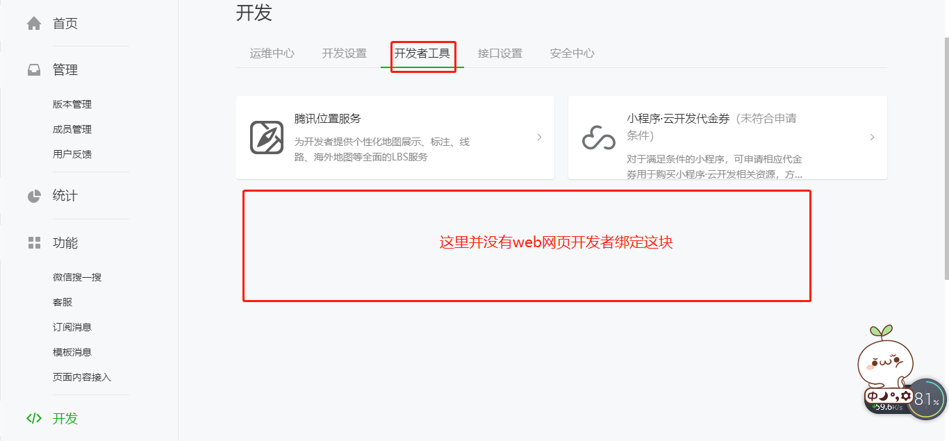Open 版本管理 in the sidebar
949x441 pixels.
click(x=72, y=104)
